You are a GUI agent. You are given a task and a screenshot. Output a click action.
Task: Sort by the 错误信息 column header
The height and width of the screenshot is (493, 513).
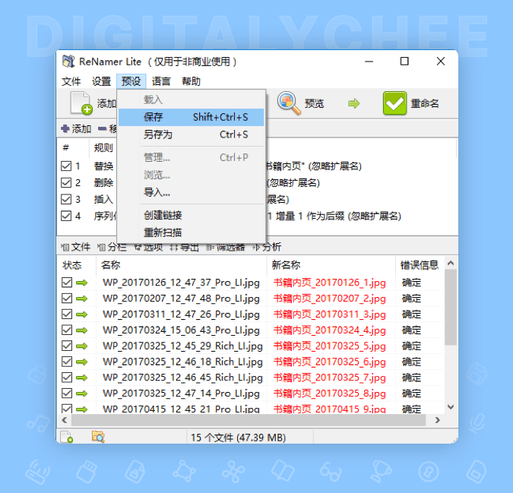[x=420, y=265]
